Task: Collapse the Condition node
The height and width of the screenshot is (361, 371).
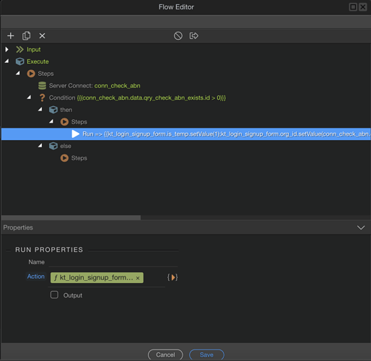Action: [x=29, y=97]
